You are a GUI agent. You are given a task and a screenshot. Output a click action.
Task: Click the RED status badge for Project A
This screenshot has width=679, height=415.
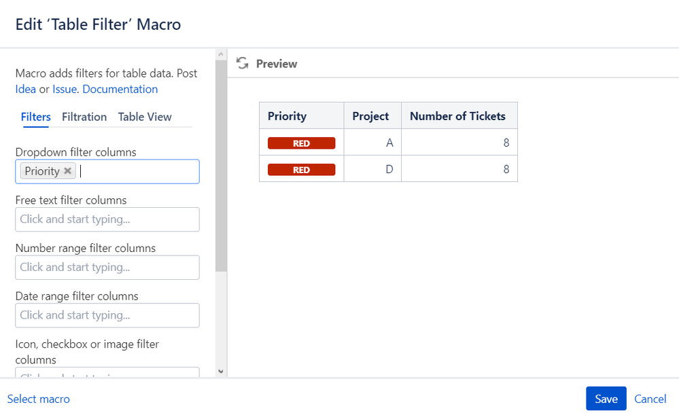(x=301, y=143)
